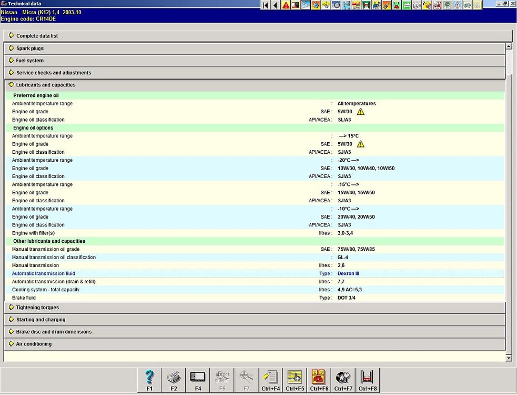Click the F4 screen display button
Viewport: 517px width, 395px height.
198,380
